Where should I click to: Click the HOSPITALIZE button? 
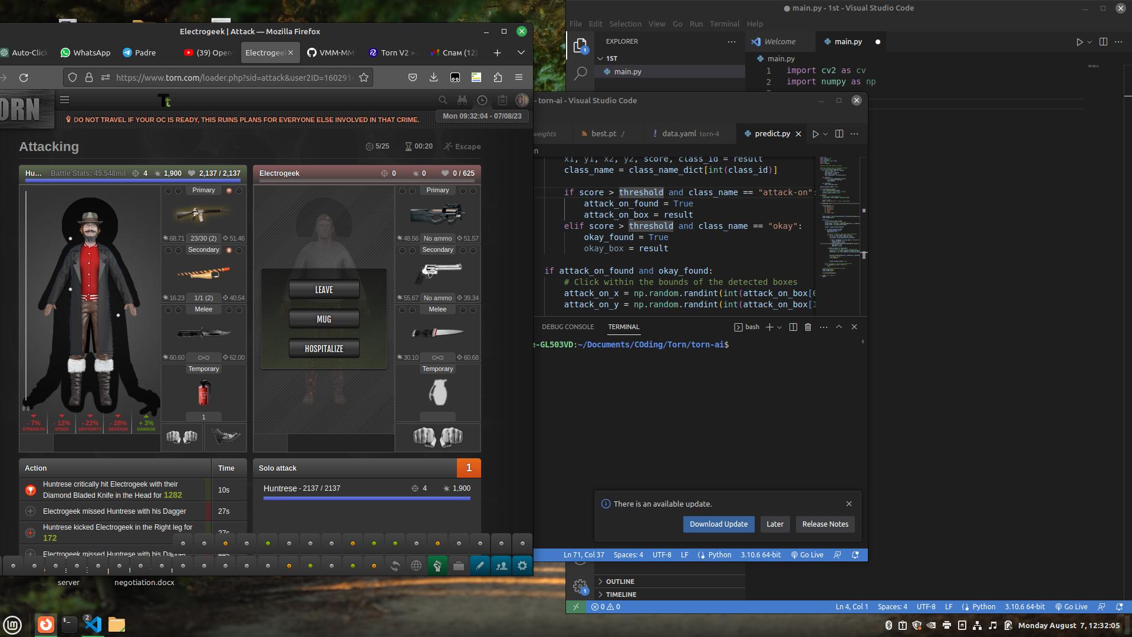pos(324,349)
